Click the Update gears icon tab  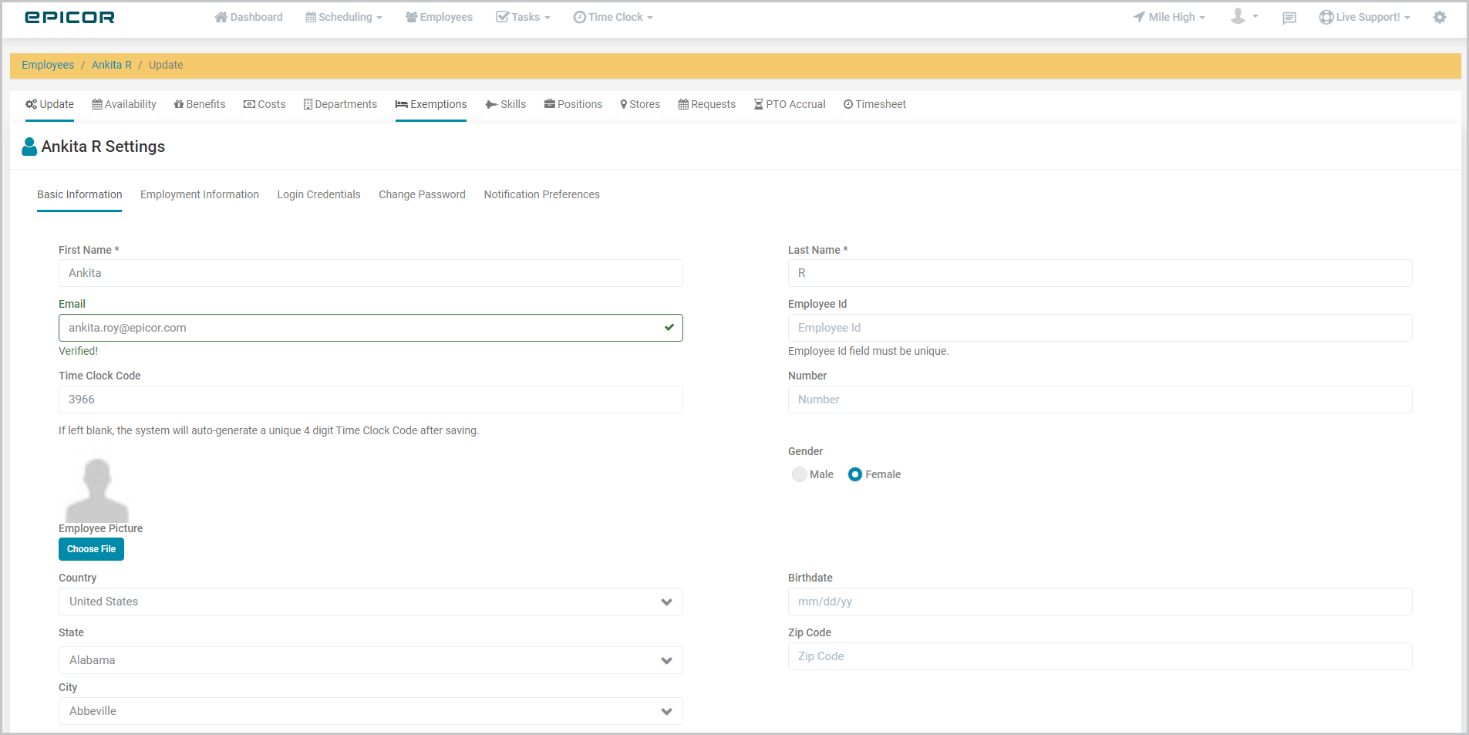(31, 104)
